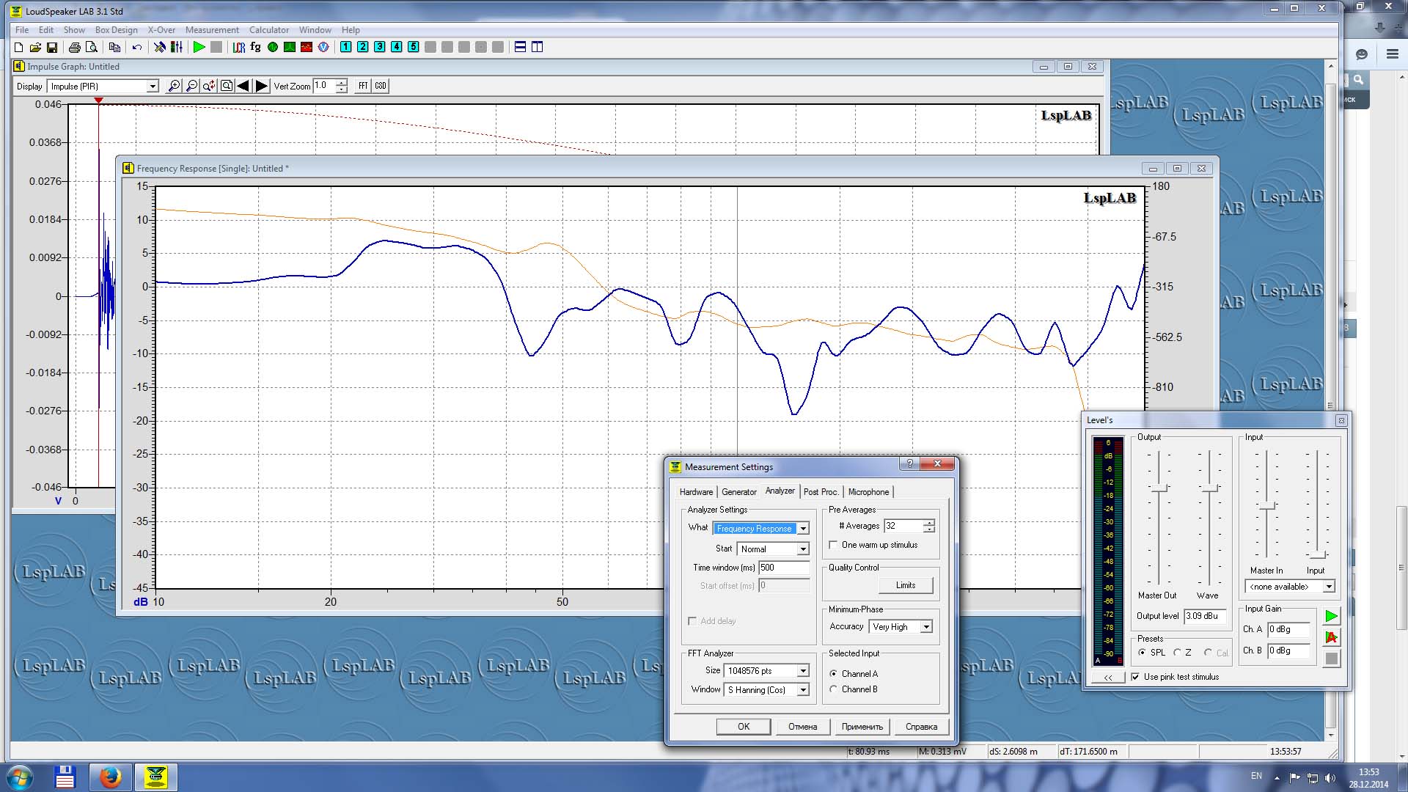Select memory slot 1 icon
The image size is (1408, 792).
point(346,47)
